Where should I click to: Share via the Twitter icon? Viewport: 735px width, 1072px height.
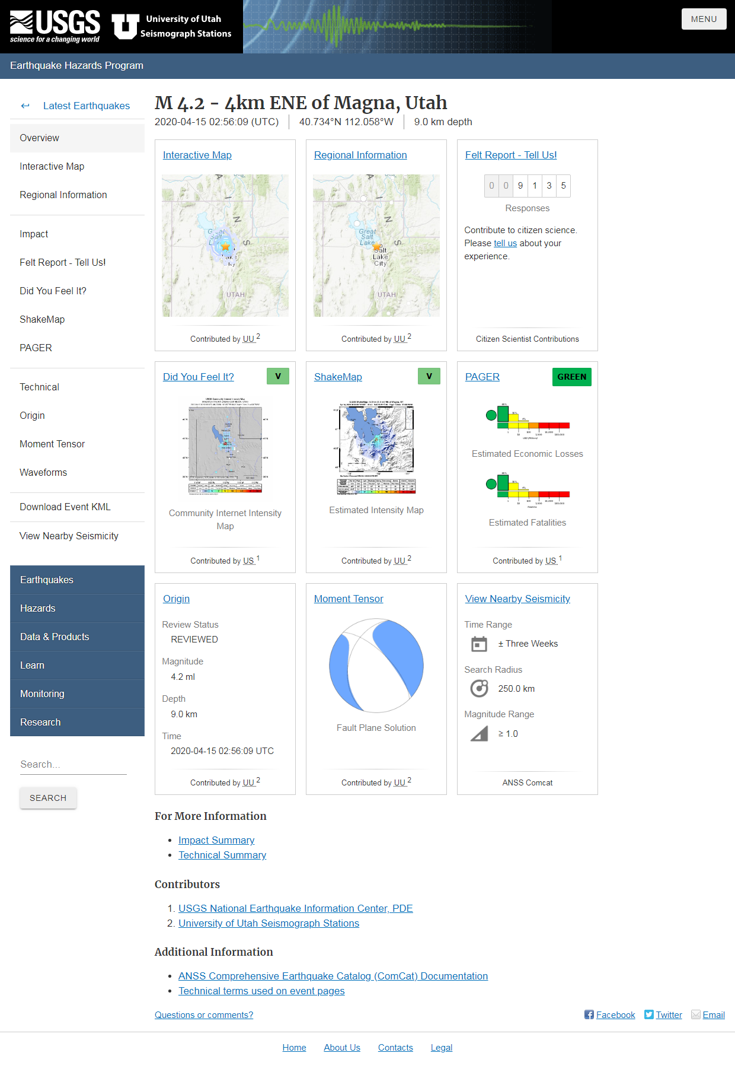pos(648,1014)
